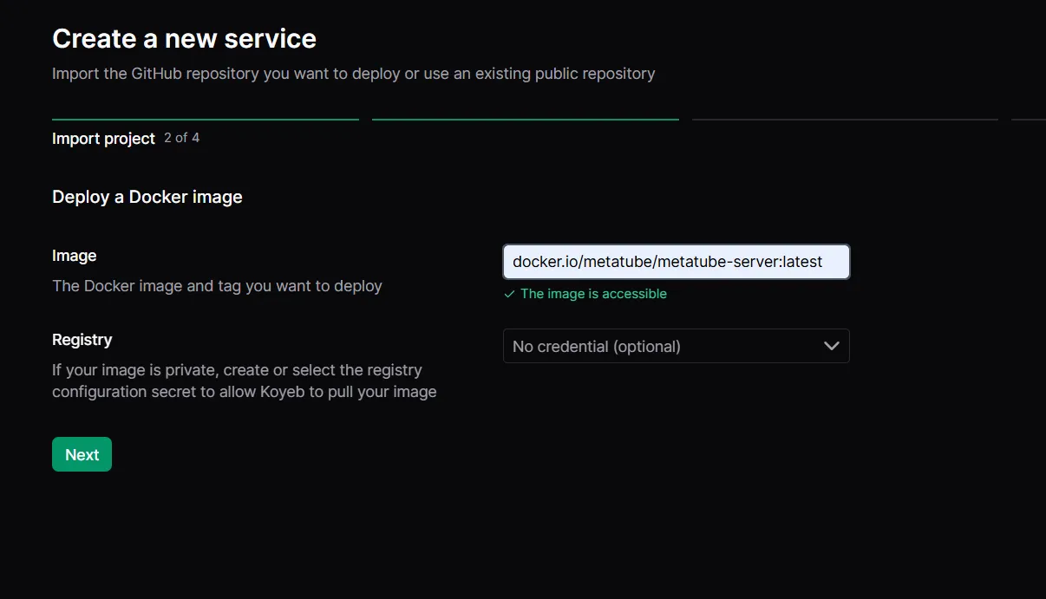
Task: Click the Create a new service heading
Action: coord(184,38)
